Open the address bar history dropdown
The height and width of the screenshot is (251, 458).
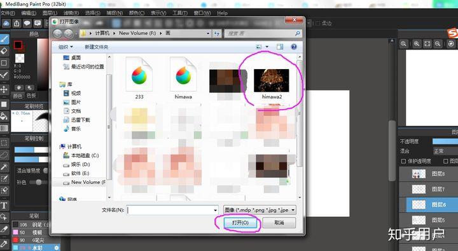tap(208, 34)
